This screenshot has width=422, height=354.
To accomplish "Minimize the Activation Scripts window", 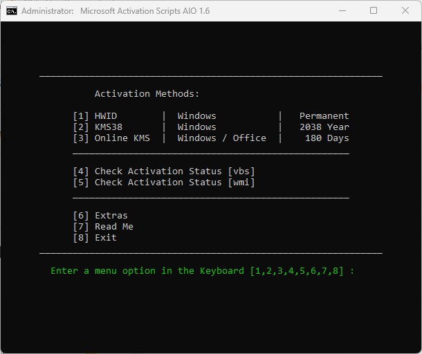I will pyautogui.click(x=342, y=11).
